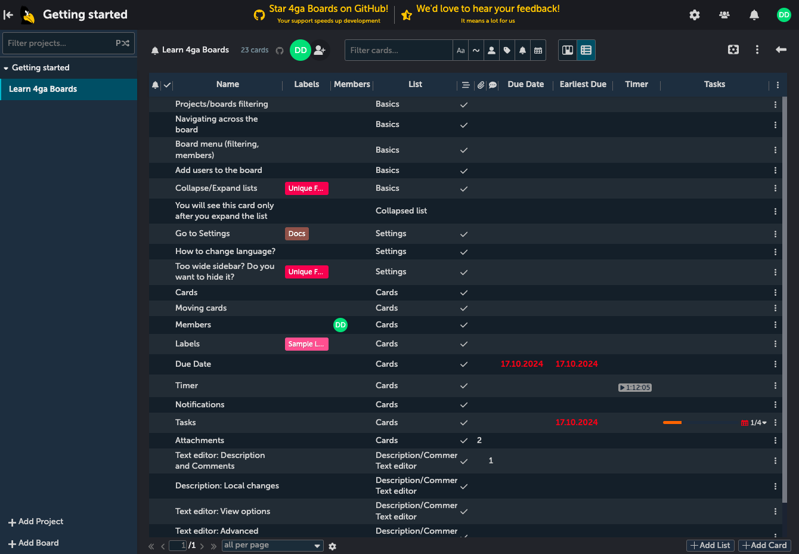Collapse the sidebar with the top-left arrow icon

[8, 15]
